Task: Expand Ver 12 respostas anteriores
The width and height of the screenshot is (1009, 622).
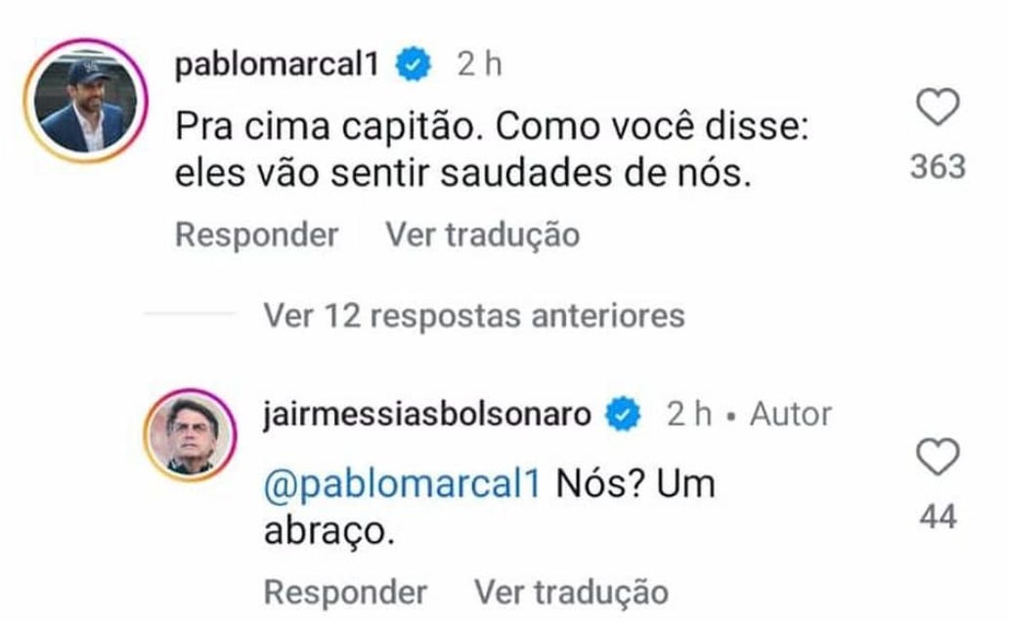Action: coord(474,316)
